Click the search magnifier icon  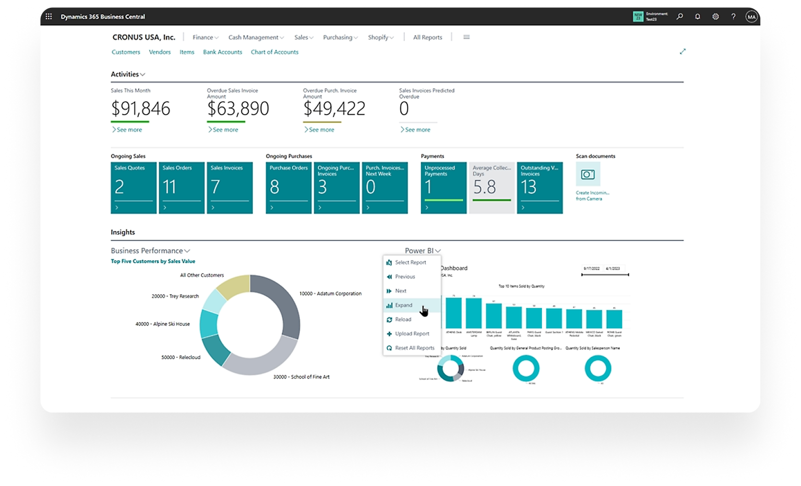click(x=679, y=17)
